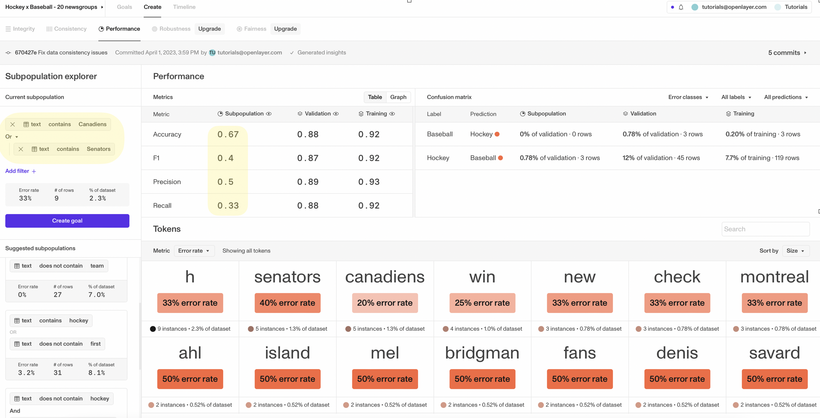The image size is (820, 418).
Task: Open the Sort by Size dropdown
Action: (796, 251)
